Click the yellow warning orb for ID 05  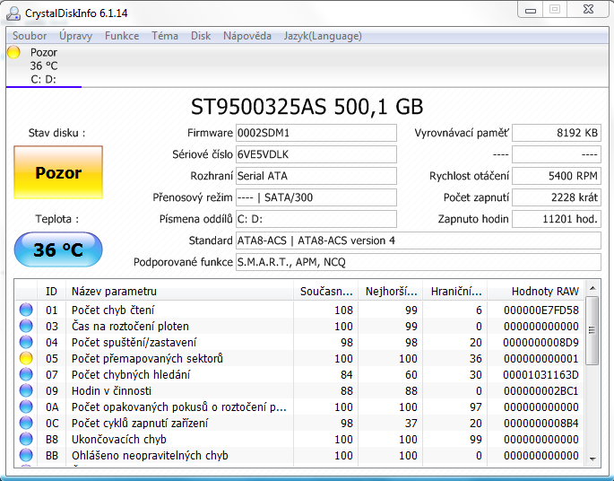click(26, 358)
